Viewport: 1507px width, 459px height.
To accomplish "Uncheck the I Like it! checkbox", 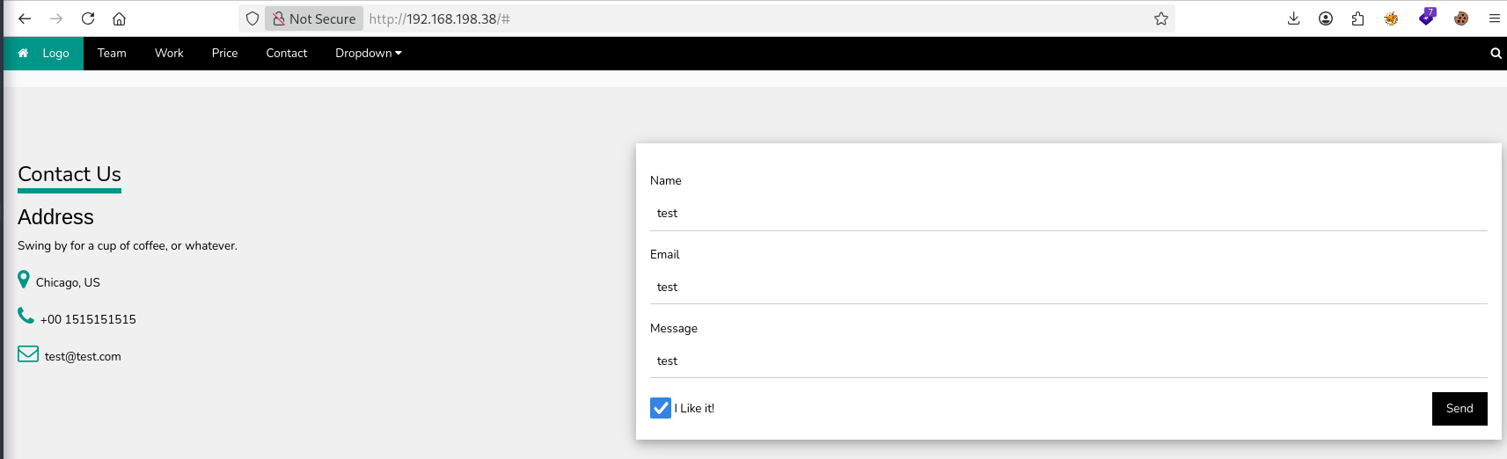I will coord(661,408).
